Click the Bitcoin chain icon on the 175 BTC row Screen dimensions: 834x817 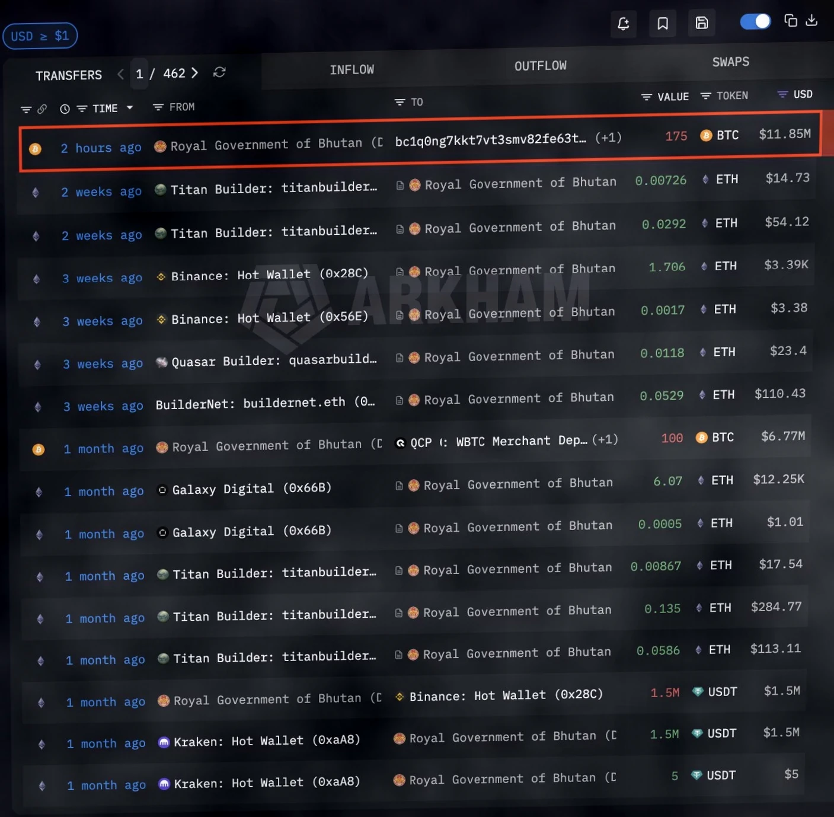coord(36,149)
